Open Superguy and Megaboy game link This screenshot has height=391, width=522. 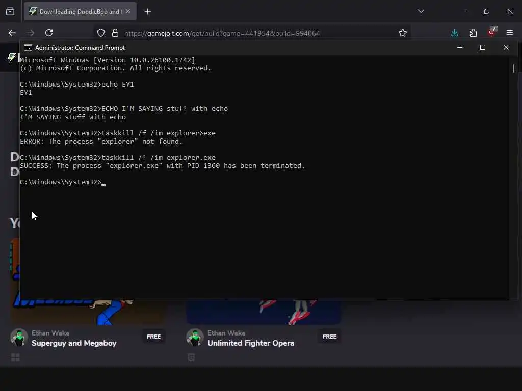74,343
